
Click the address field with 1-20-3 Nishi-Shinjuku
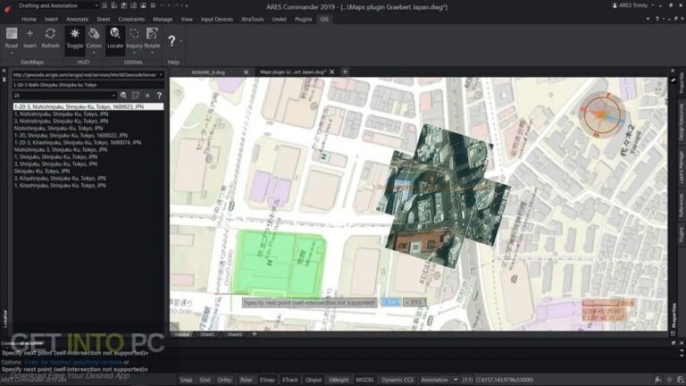pos(88,85)
